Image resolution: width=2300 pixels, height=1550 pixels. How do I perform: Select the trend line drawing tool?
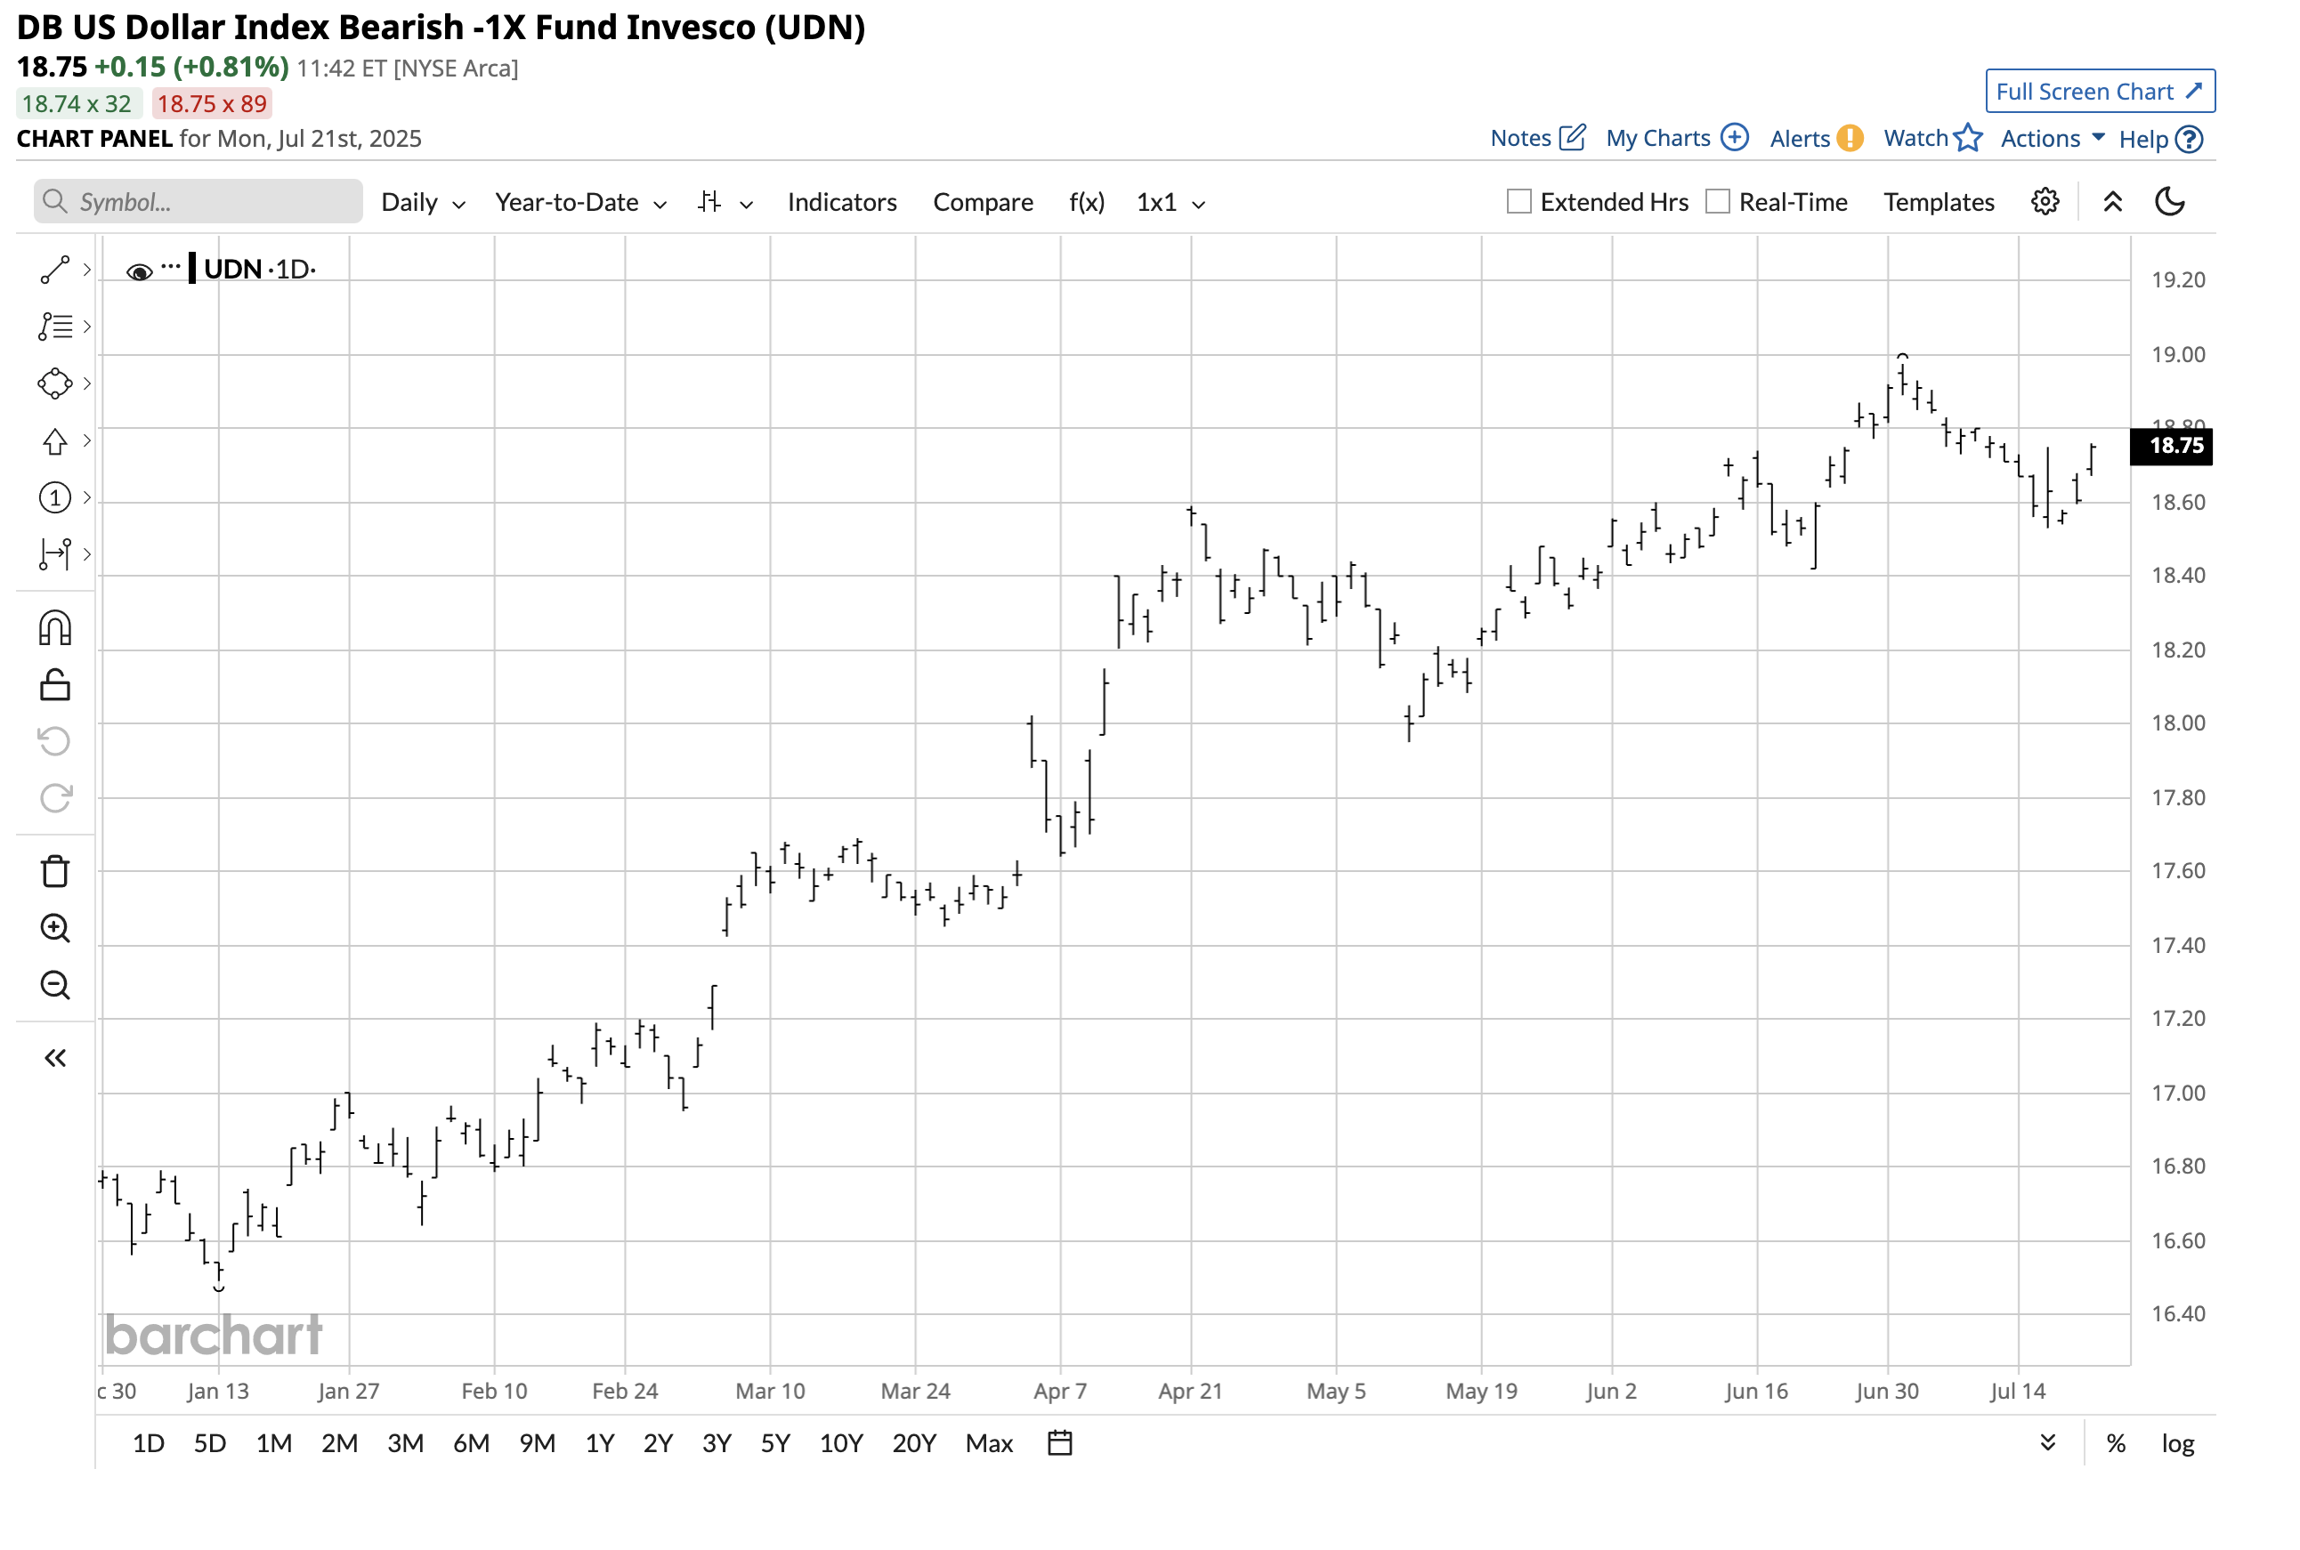[54, 269]
